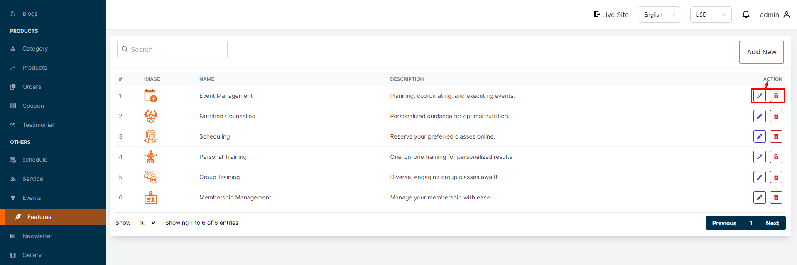Open the Products menu in sidebar
The image size is (797, 265).
click(34, 68)
